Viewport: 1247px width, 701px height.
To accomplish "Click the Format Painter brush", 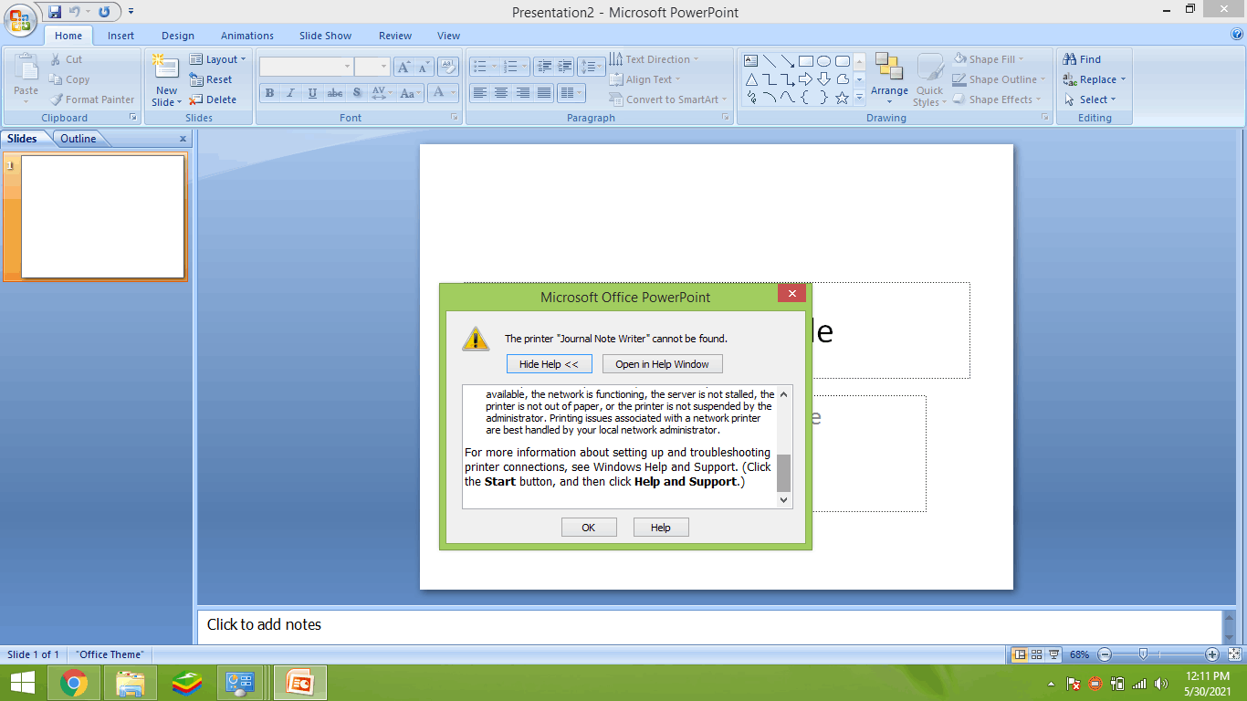I will pos(56,99).
